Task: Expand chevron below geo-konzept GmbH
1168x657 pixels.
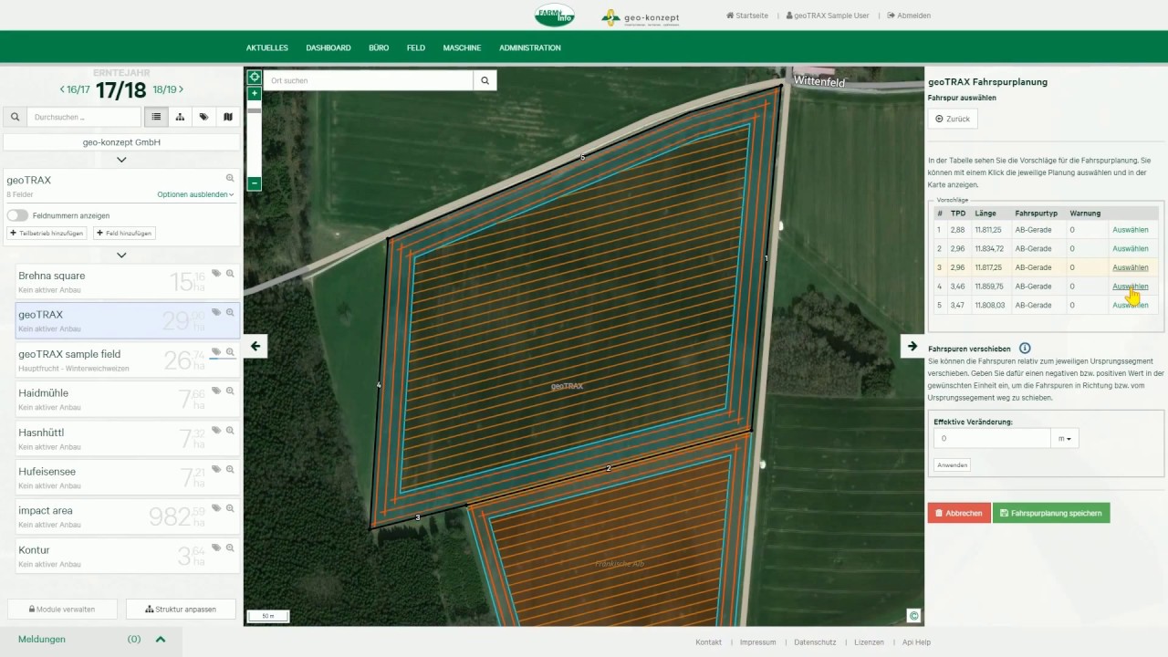Action: 121,160
